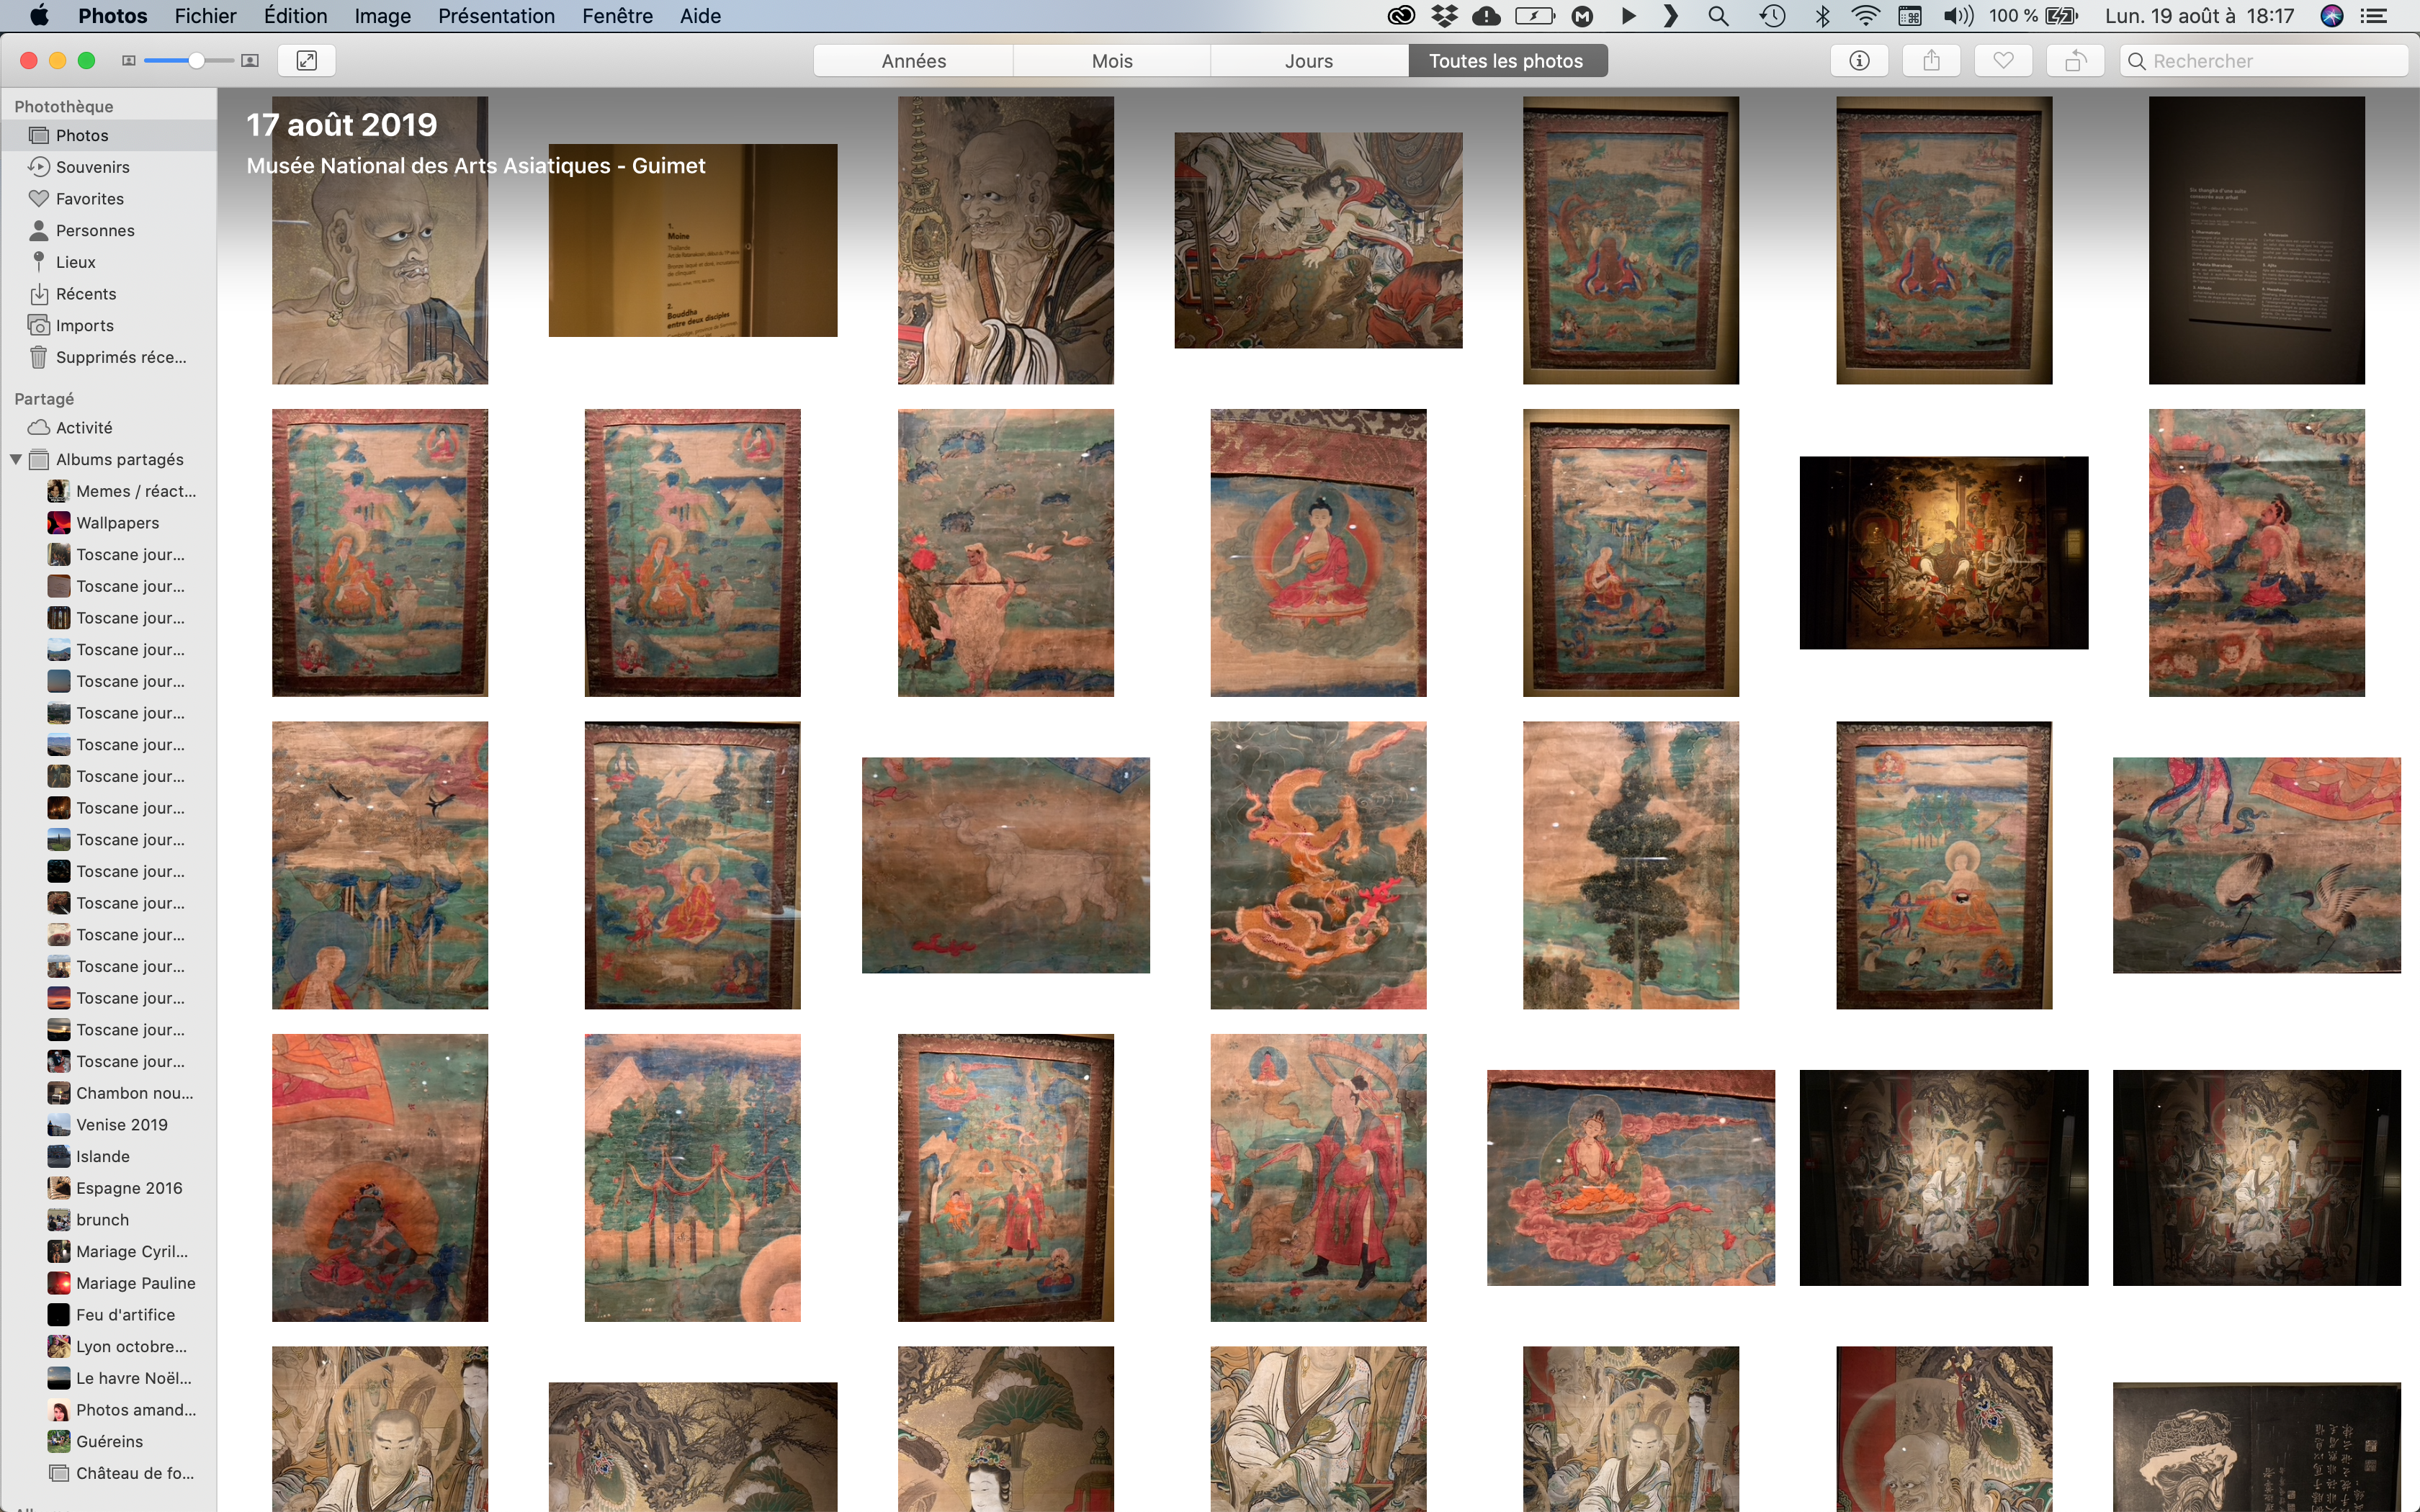Select the orange dragon painting thumbnail
This screenshot has width=2420, height=1512.
[x=1318, y=865]
